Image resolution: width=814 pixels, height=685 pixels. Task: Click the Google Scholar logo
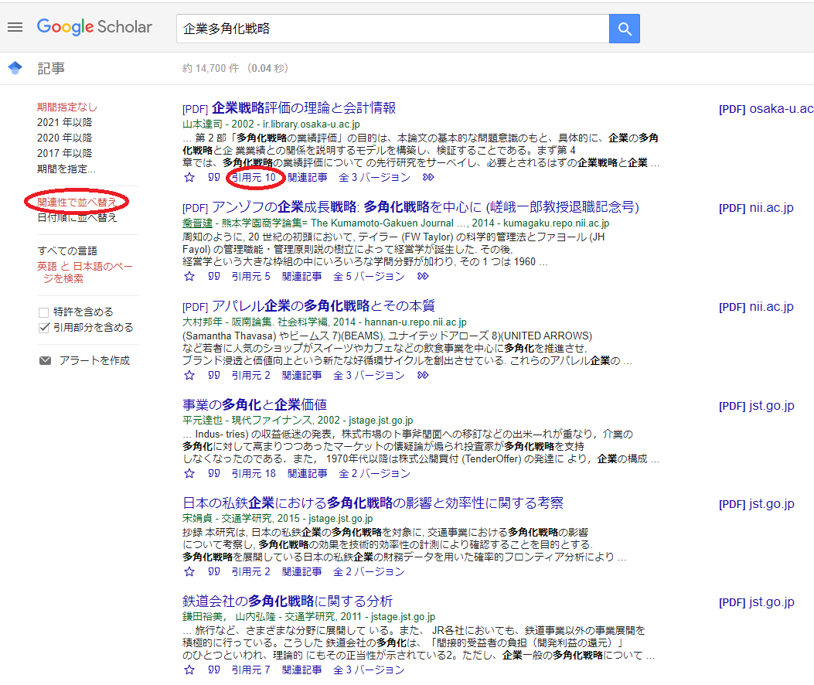point(94,27)
